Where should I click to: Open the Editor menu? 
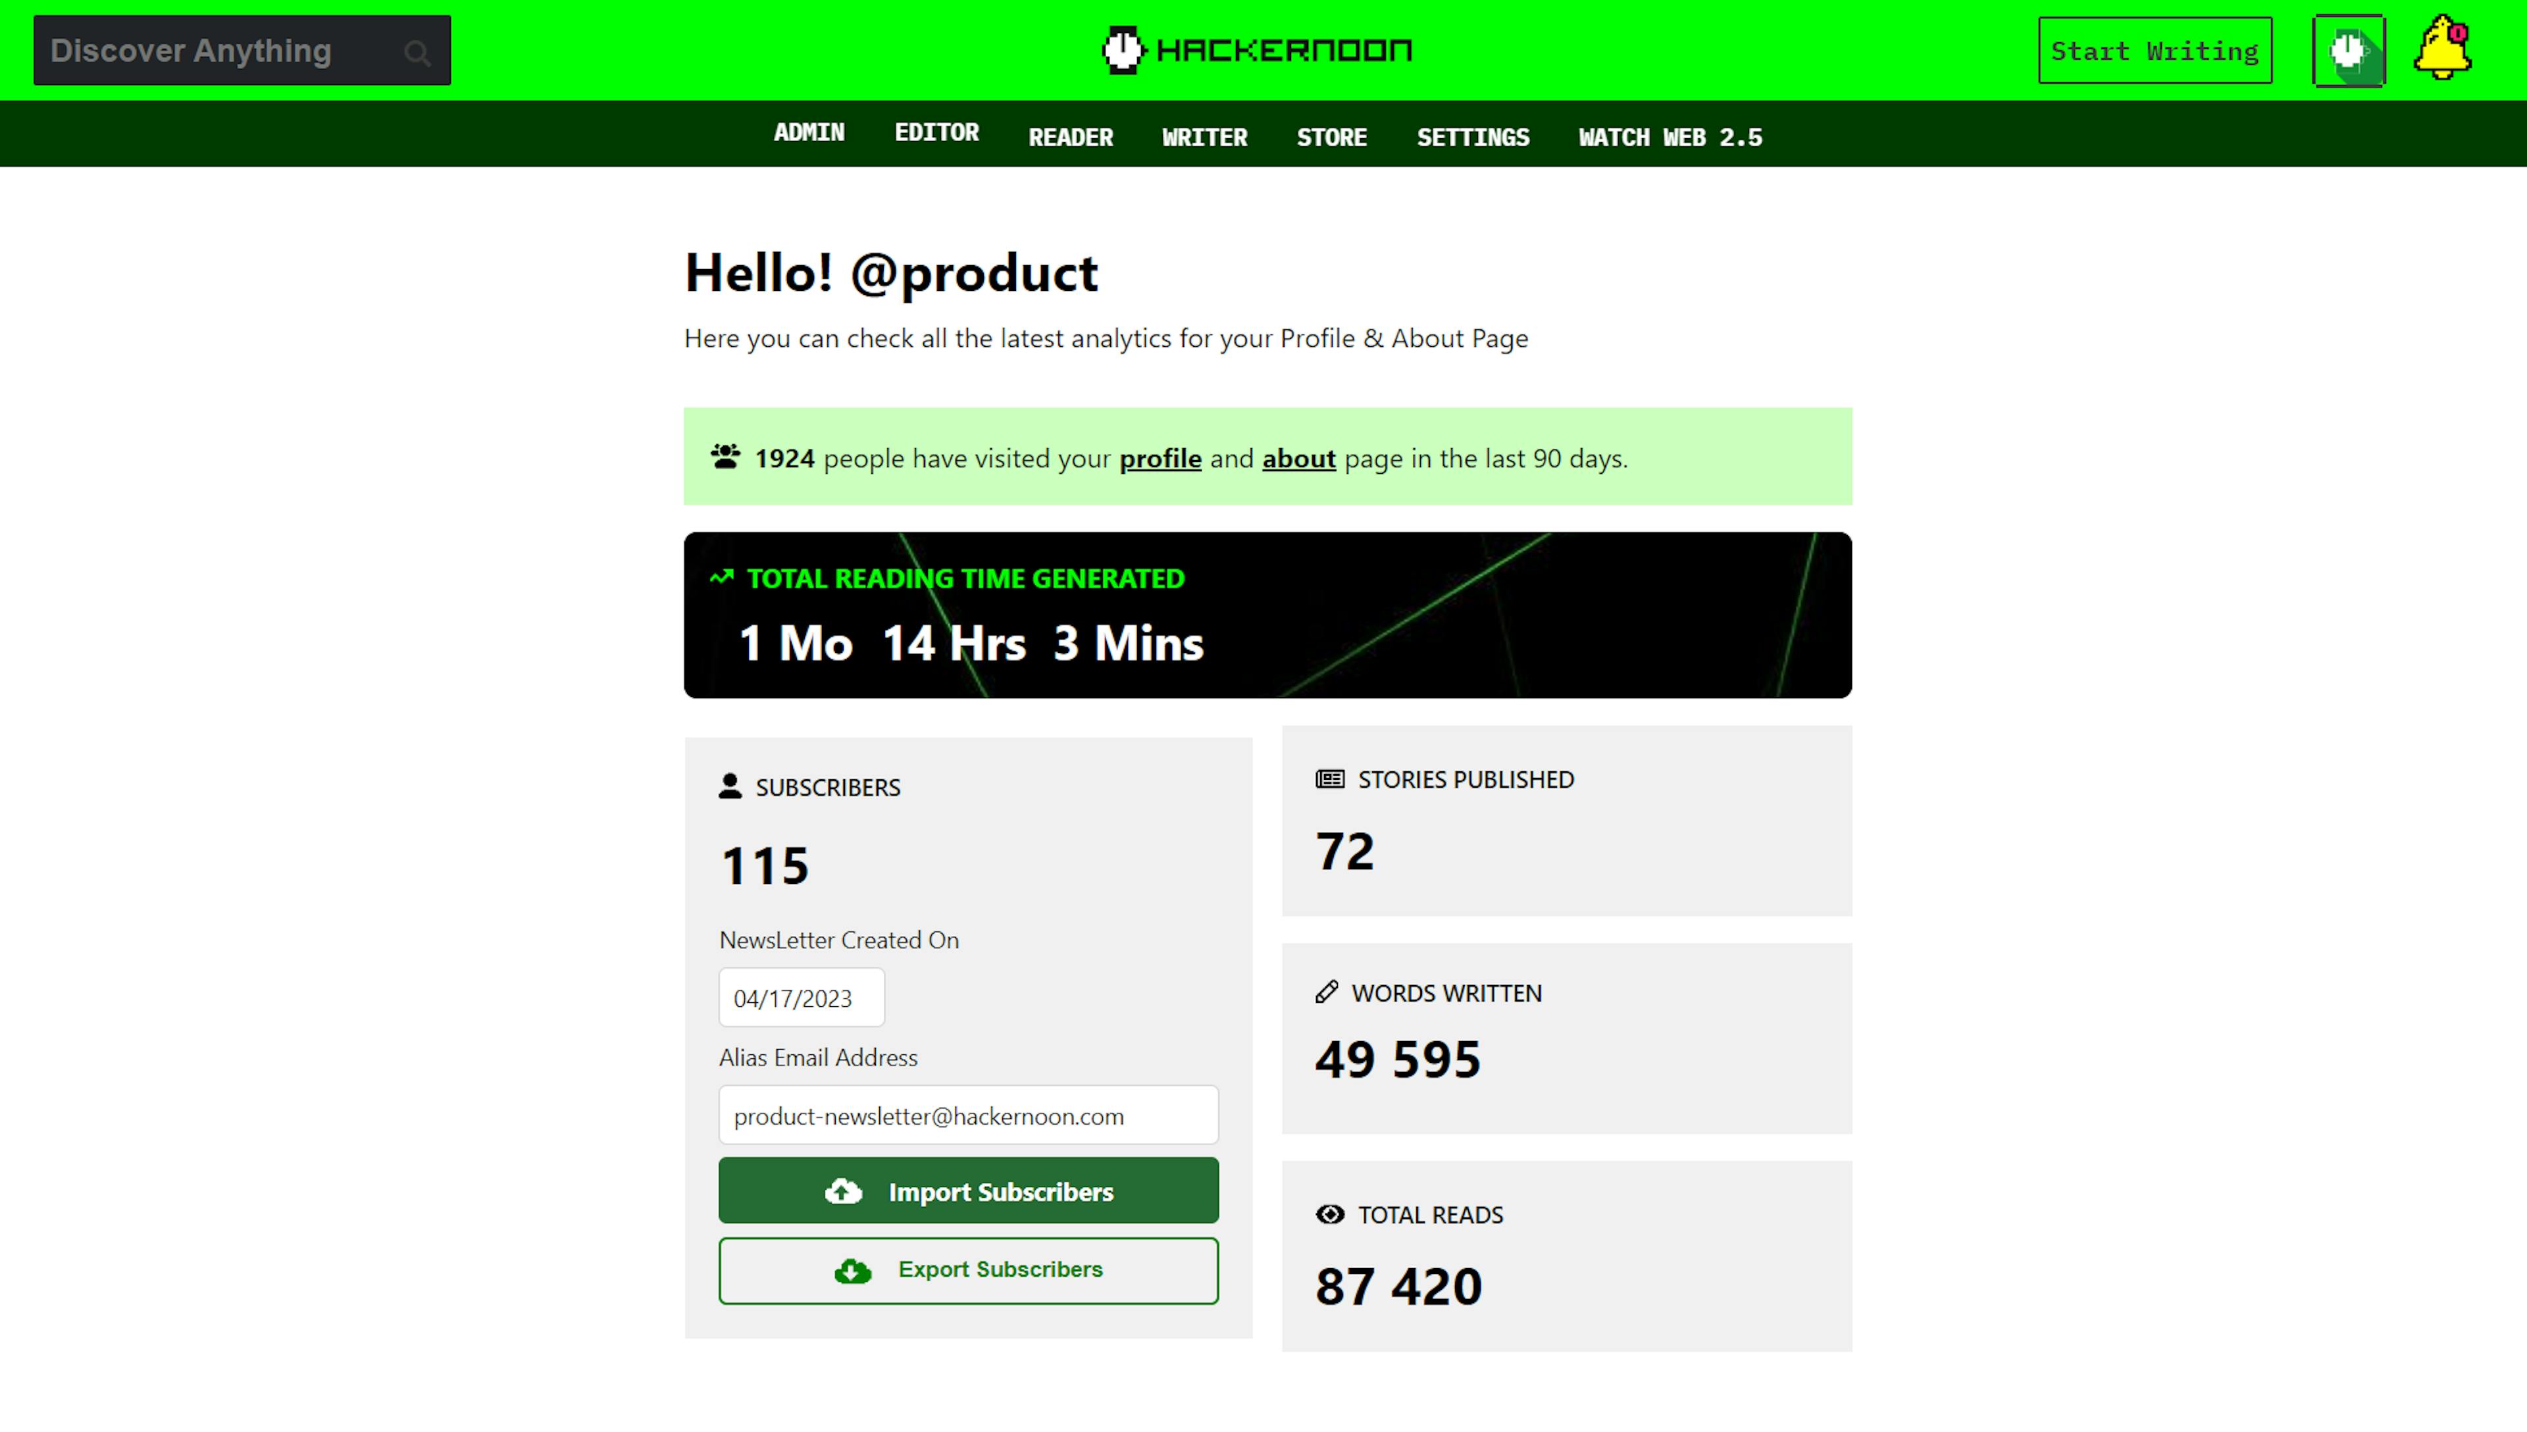click(936, 133)
